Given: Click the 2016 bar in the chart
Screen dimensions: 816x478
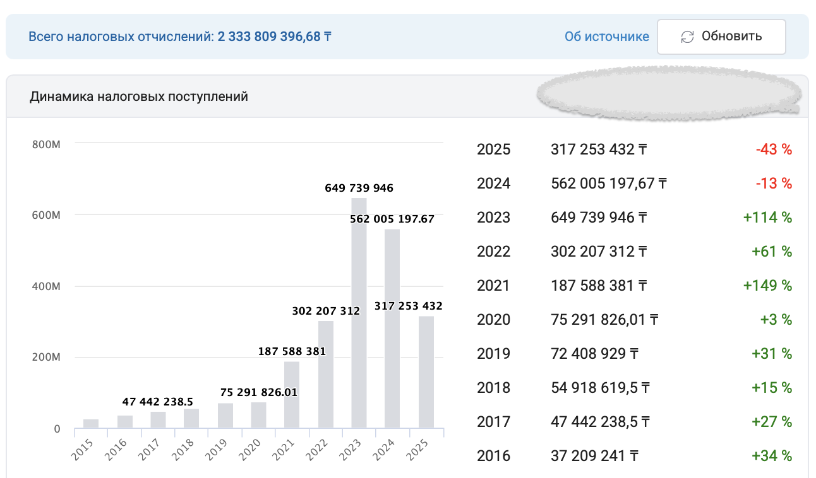Looking at the screenshot, I should pos(124,423).
